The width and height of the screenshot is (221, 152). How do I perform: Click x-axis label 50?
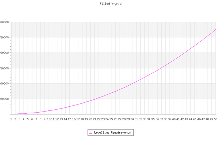tap(215, 119)
